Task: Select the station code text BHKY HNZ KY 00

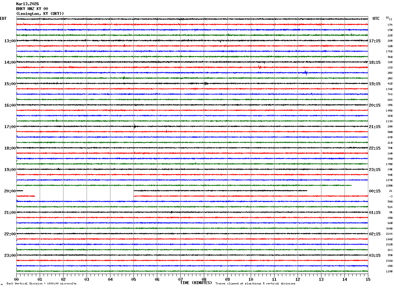Action: 32,9
